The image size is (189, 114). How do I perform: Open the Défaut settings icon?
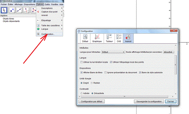click(x=85, y=38)
